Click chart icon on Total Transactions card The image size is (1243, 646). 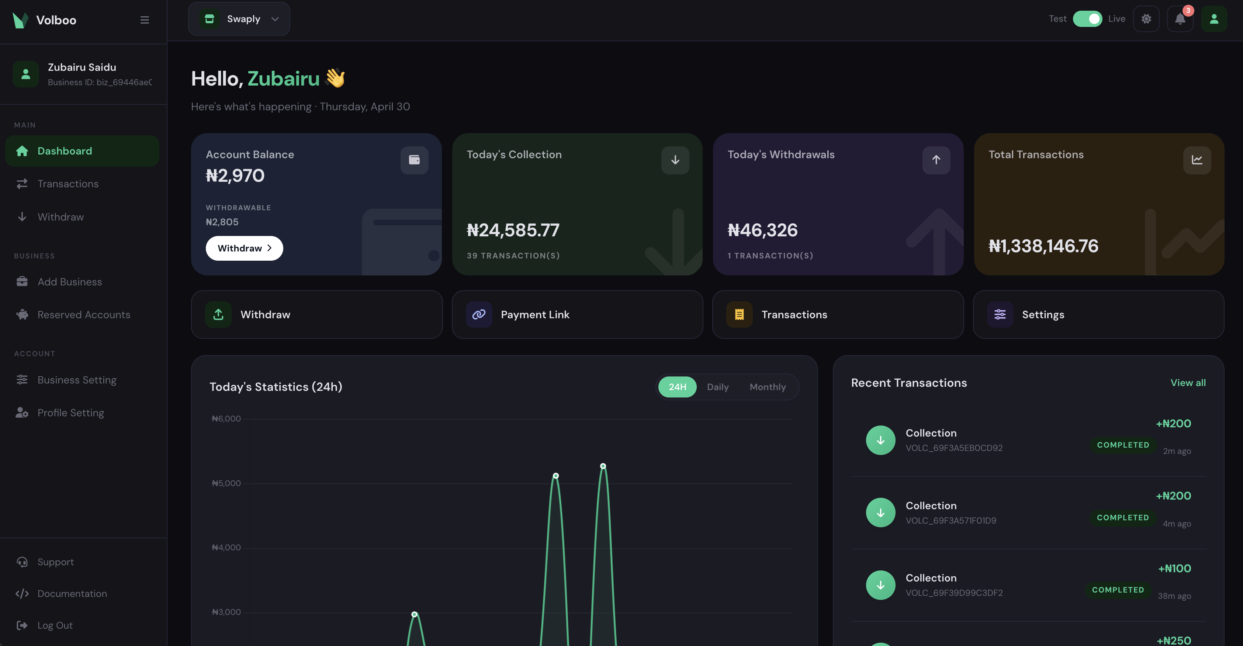pos(1197,160)
